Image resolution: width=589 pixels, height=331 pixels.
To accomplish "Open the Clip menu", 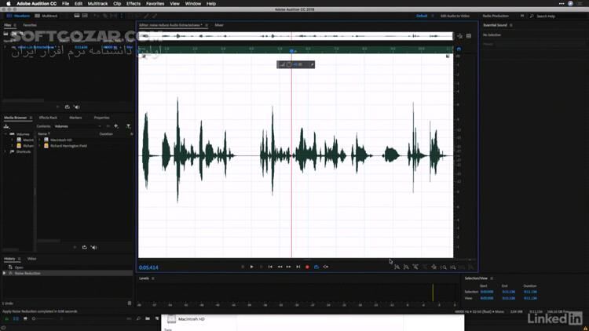I will [x=117, y=3].
